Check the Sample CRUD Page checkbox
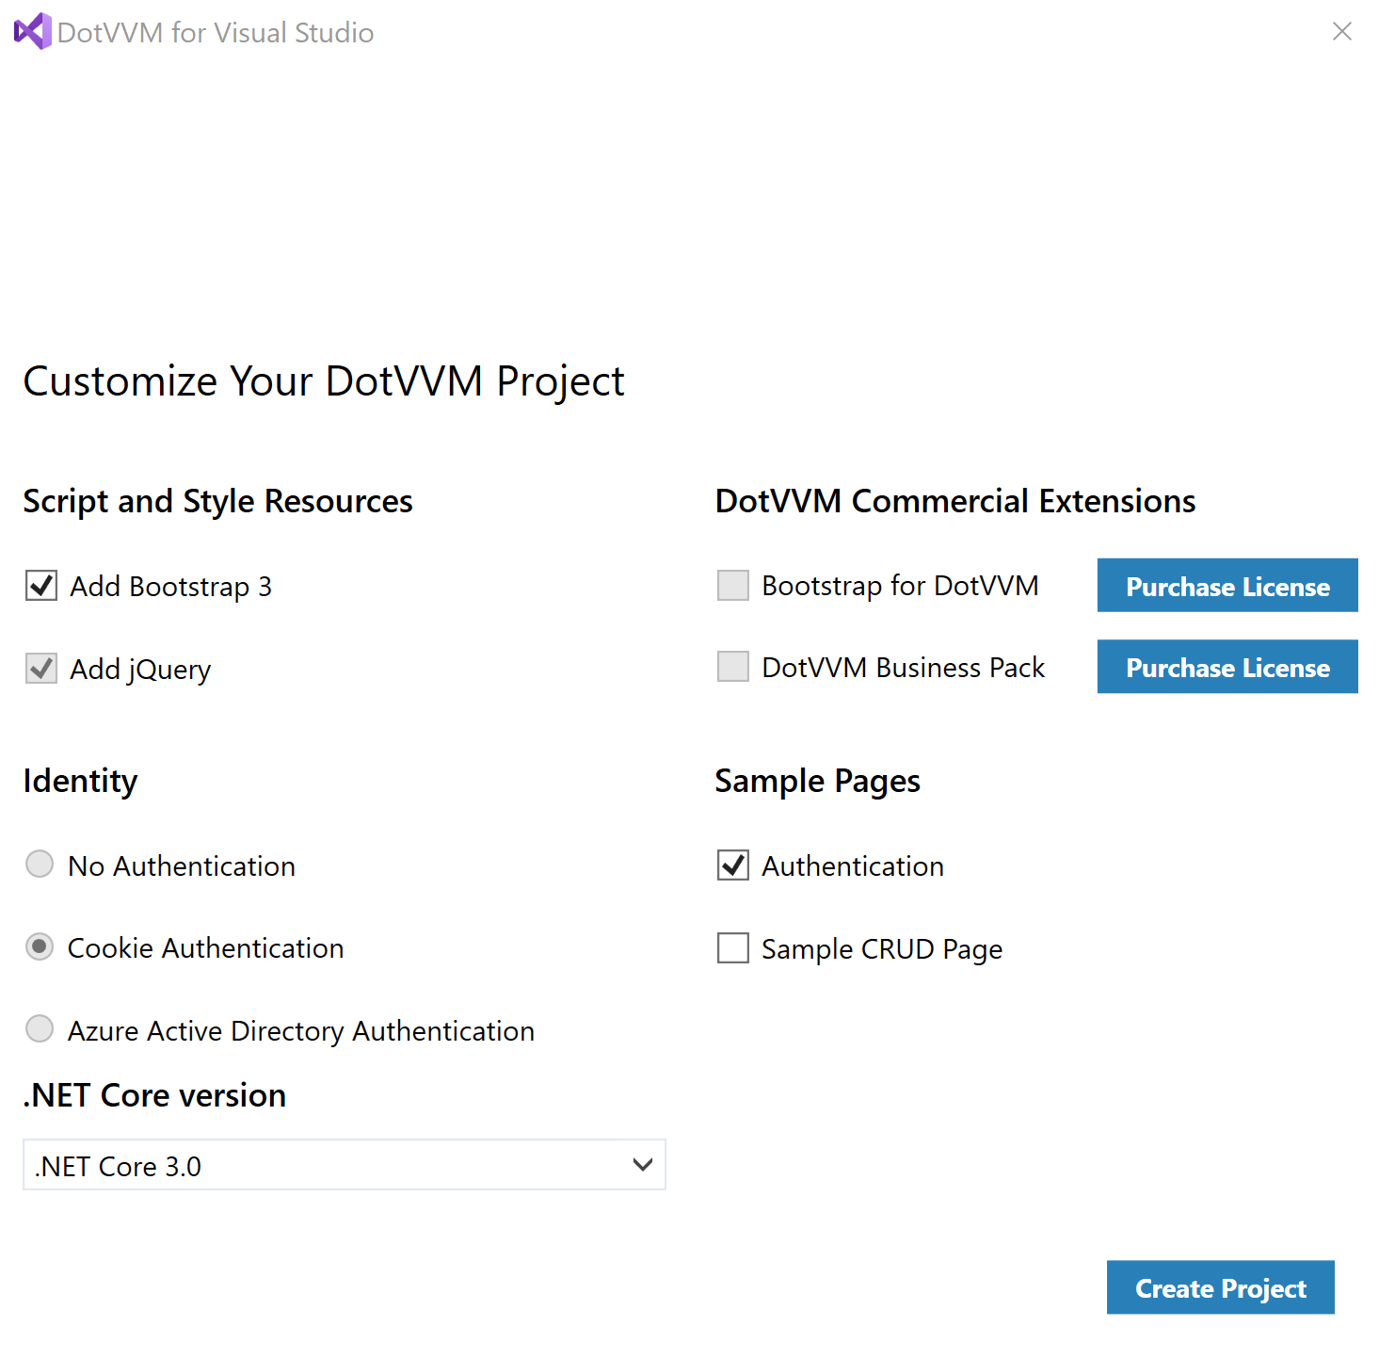This screenshot has height=1358, width=1379. click(x=732, y=947)
